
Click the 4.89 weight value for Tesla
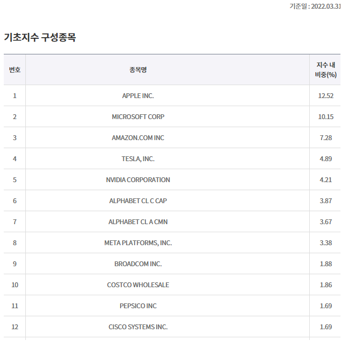click(x=326, y=159)
